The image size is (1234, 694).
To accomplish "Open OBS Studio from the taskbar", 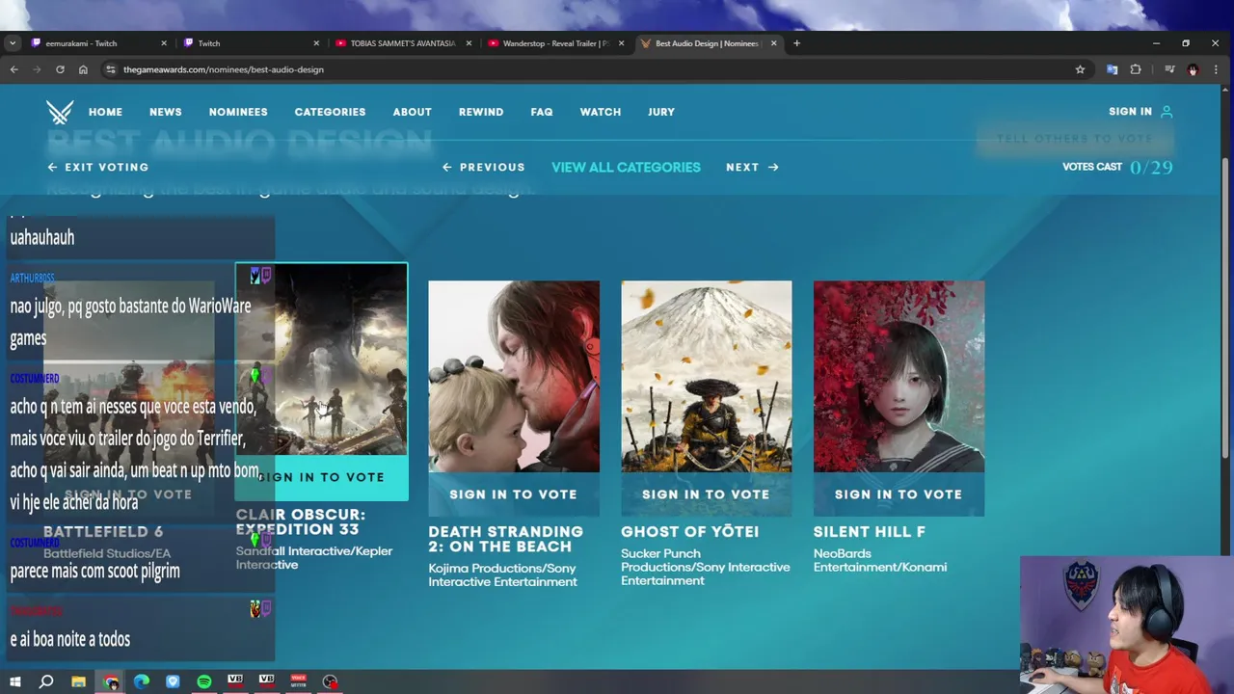I will (x=331, y=681).
